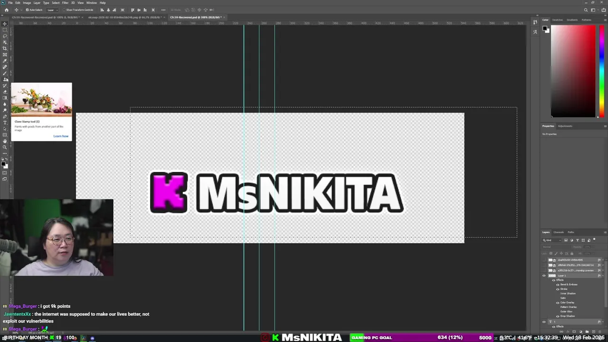Select the Quick Selection tool
The image size is (608, 342).
[5, 42]
